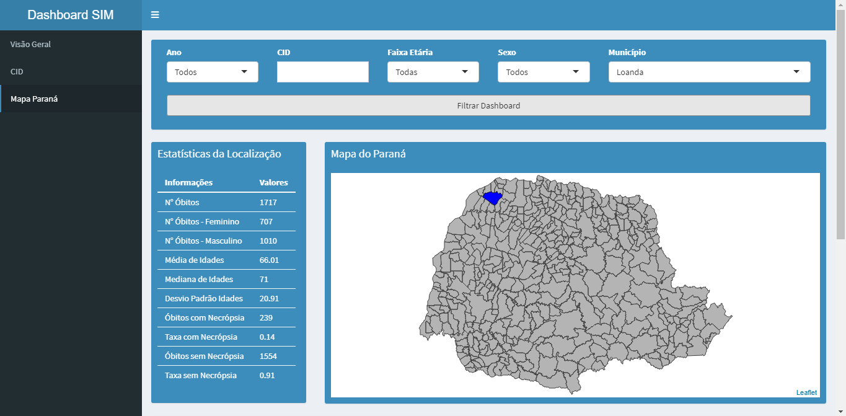This screenshot has width=846, height=416.
Task: Click the Óbitos com Necrópsia row
Action: [x=226, y=317]
